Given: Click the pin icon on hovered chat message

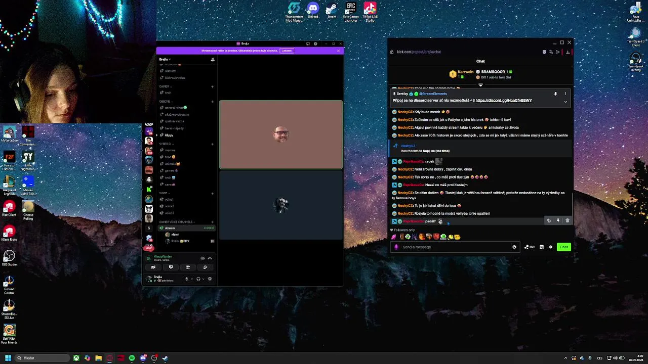Looking at the screenshot, I should [558, 220].
